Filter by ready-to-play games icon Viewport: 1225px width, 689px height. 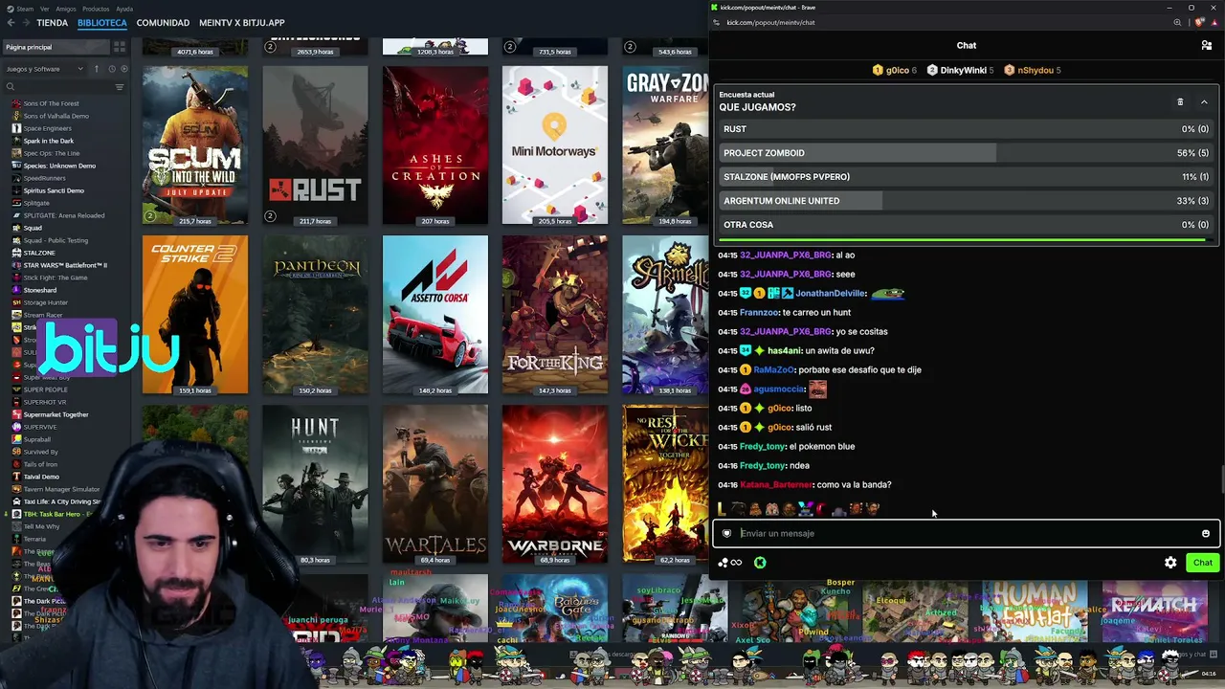tap(123, 69)
